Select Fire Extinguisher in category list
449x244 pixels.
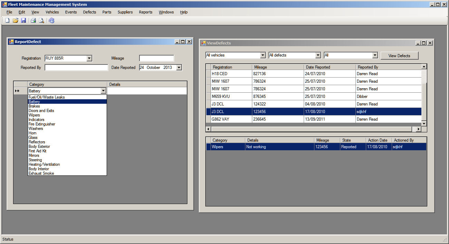[42, 124]
